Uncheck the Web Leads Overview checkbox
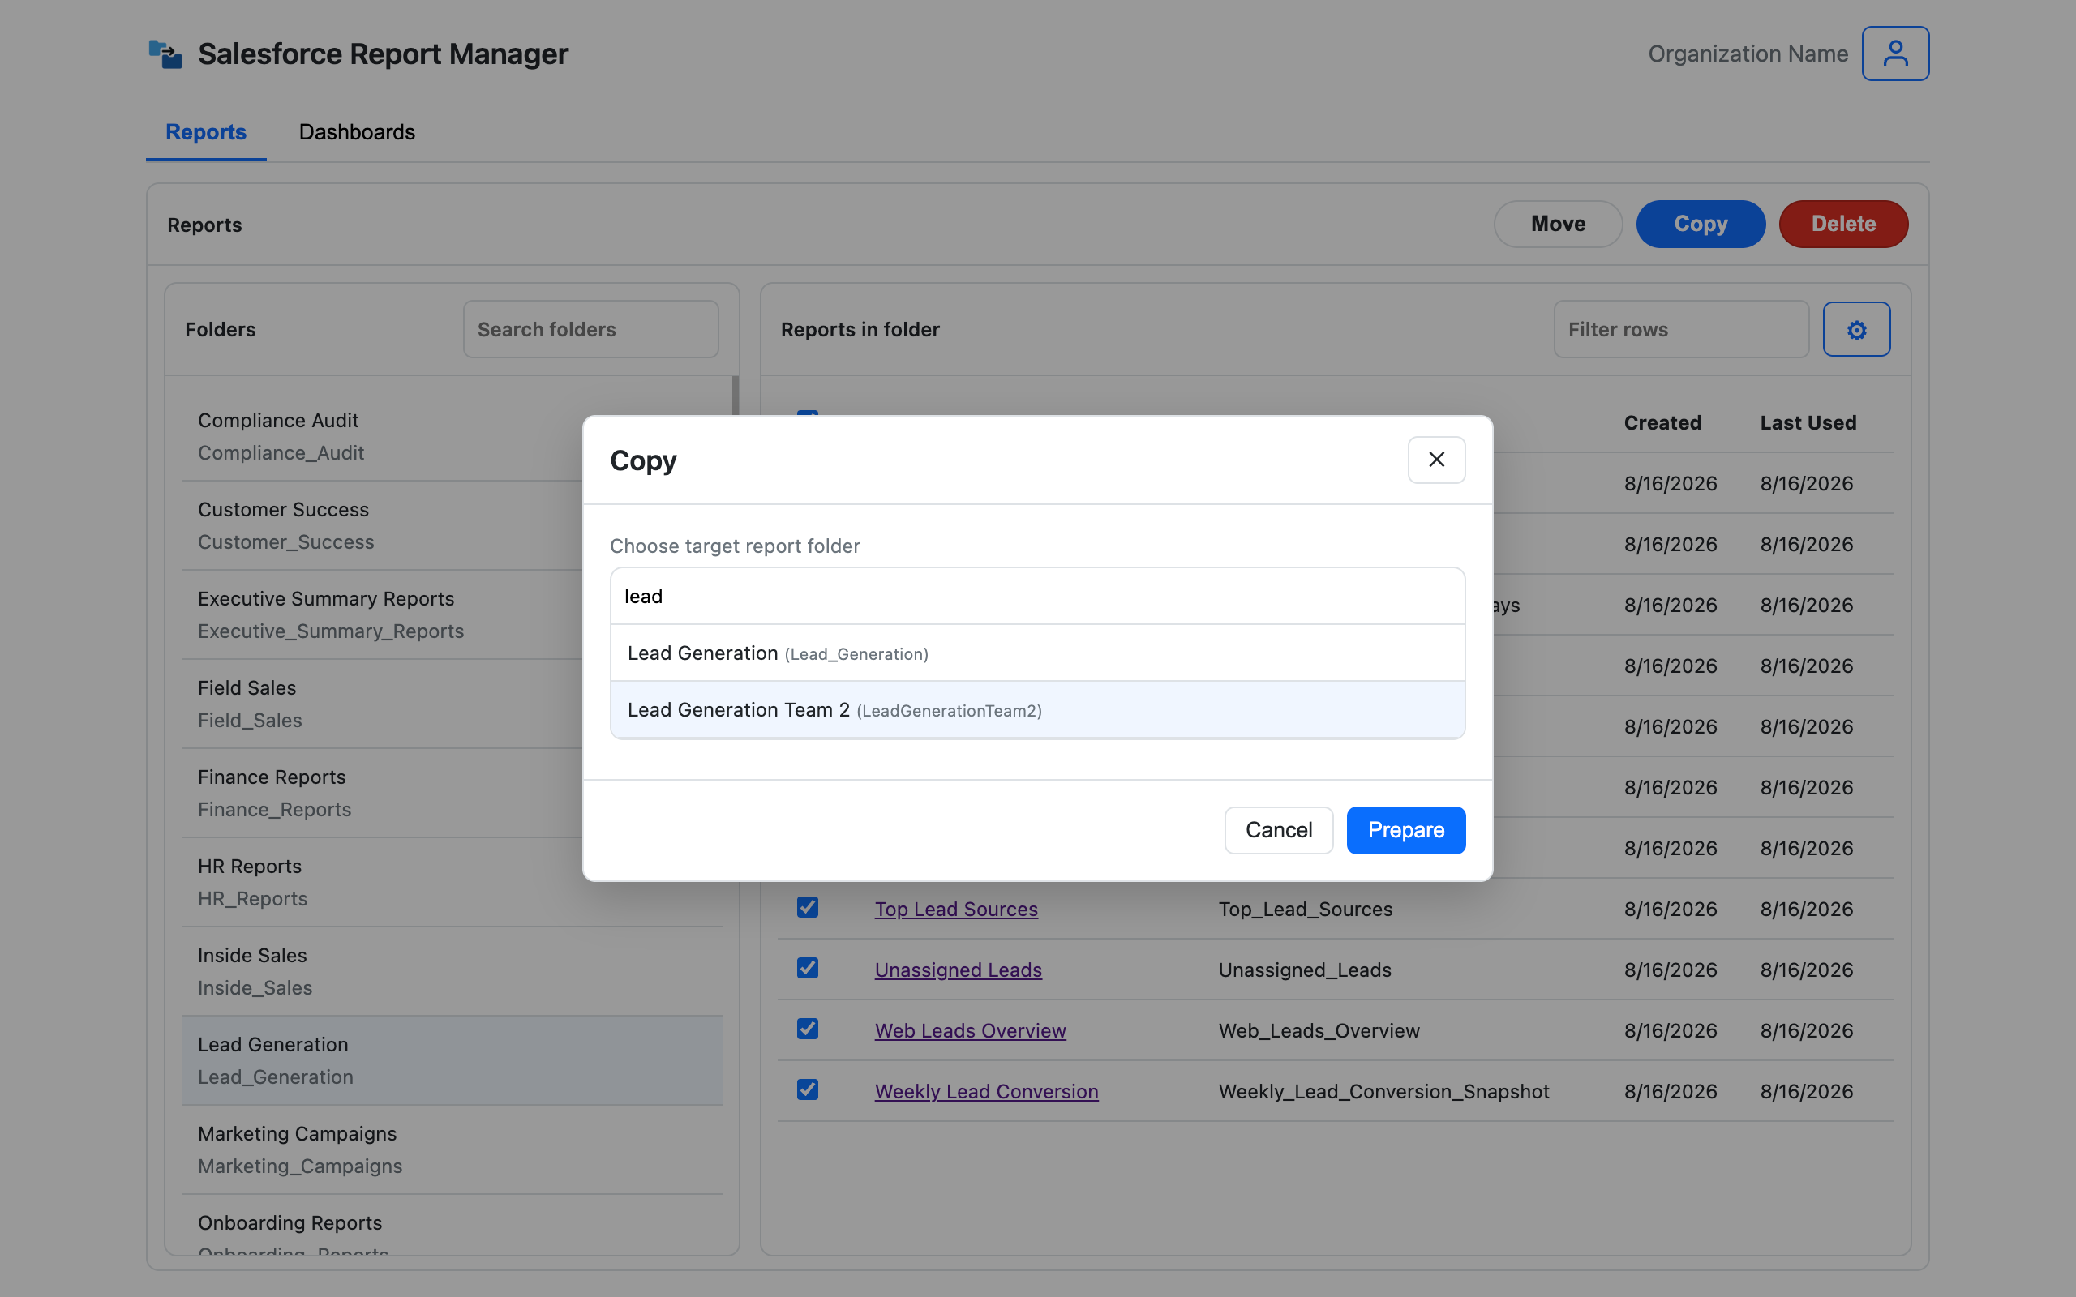Viewport: 2076px width, 1297px height. click(x=807, y=1029)
